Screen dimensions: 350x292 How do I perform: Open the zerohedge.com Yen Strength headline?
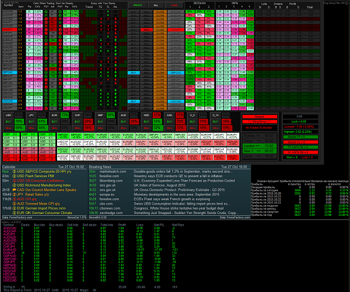(x=185, y=213)
